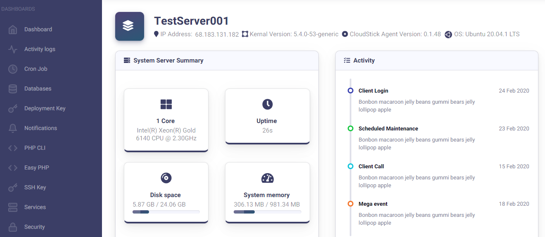The width and height of the screenshot is (545, 237).
Task: Click the 1 Core CPU card
Action: point(166,121)
